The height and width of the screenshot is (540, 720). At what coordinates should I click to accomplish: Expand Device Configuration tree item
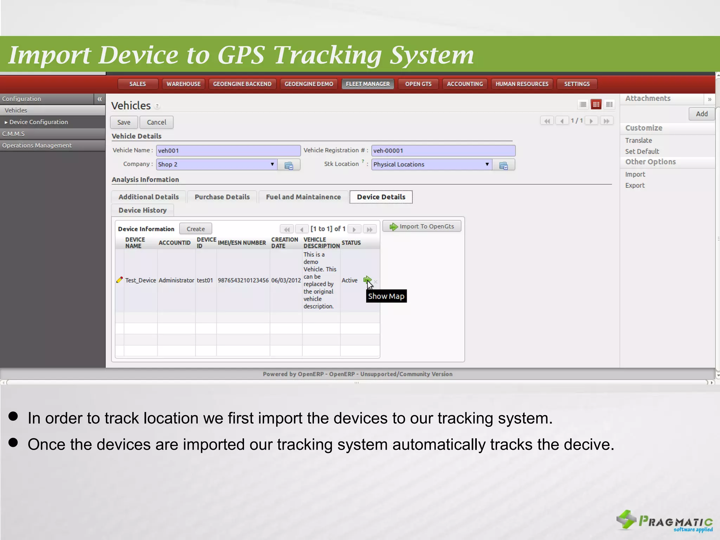6,122
